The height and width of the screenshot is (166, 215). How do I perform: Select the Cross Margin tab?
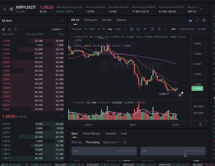pyautogui.click(x=91, y=133)
